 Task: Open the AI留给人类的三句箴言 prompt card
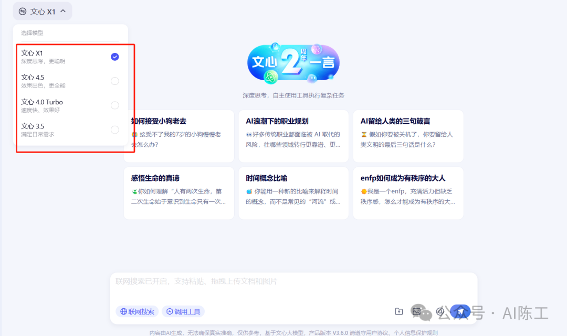[408, 136]
